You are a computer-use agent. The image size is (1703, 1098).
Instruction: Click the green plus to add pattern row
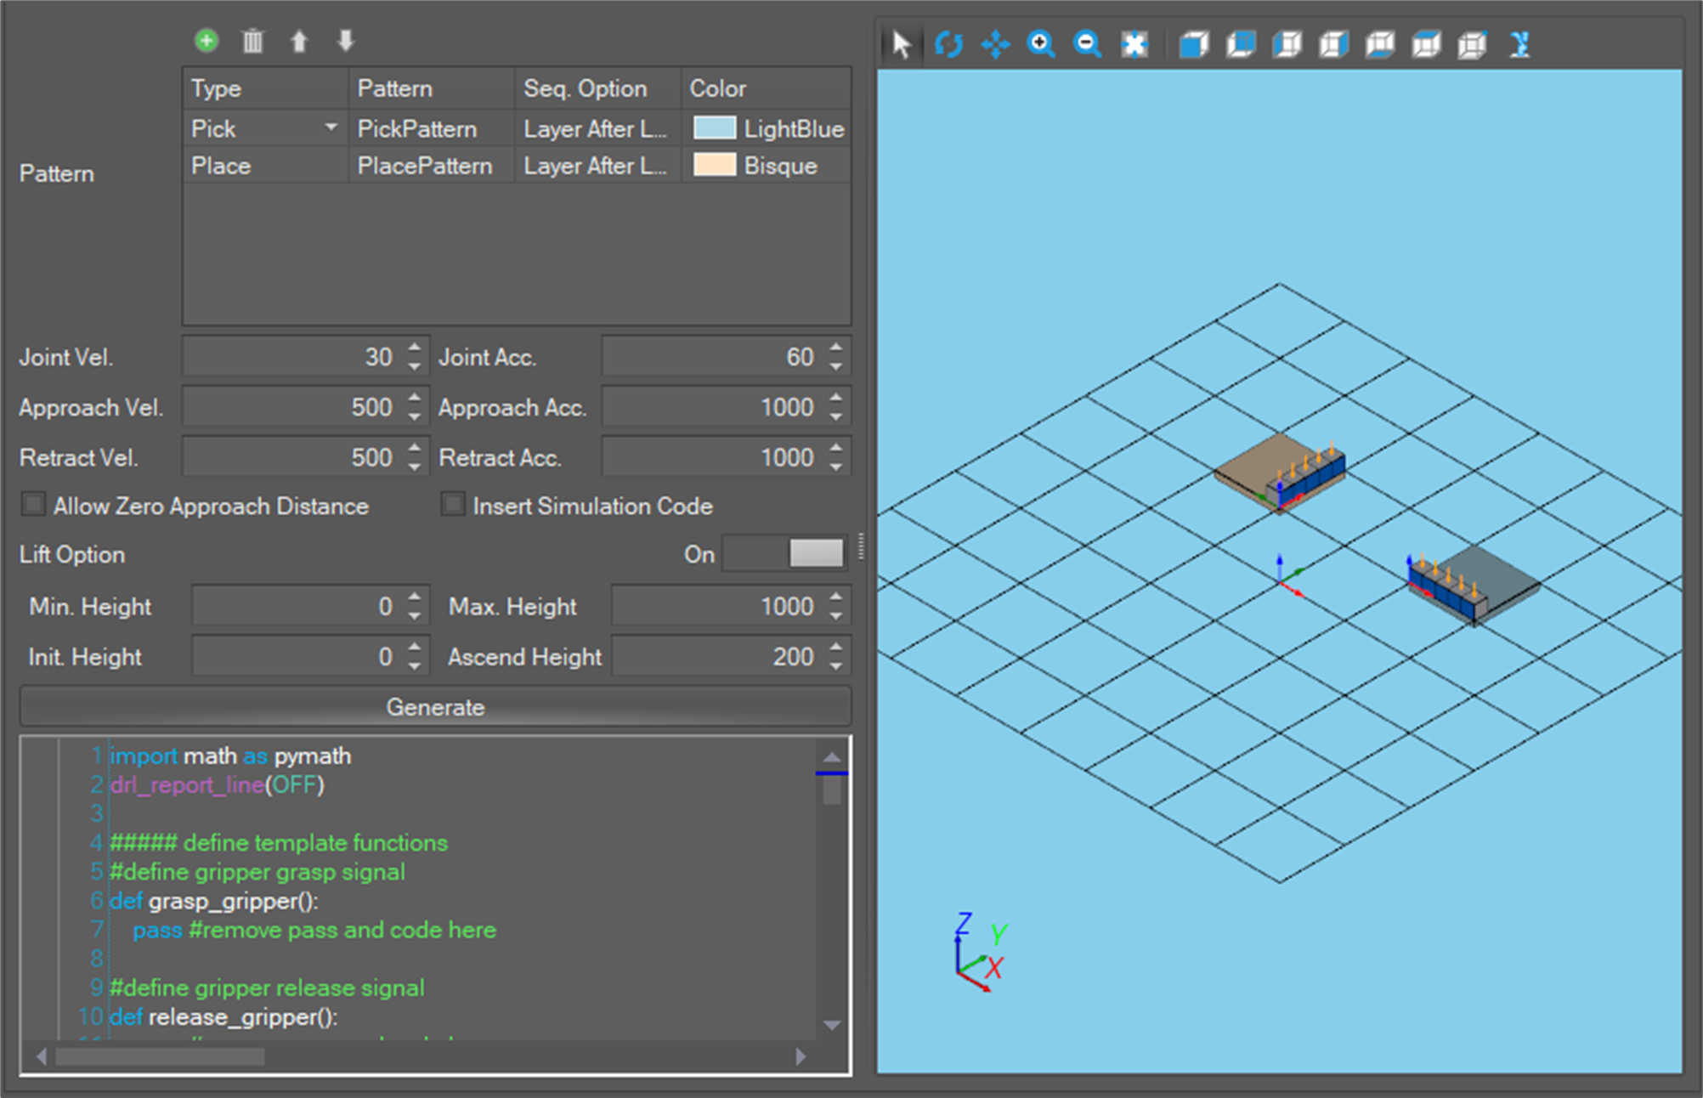(206, 40)
